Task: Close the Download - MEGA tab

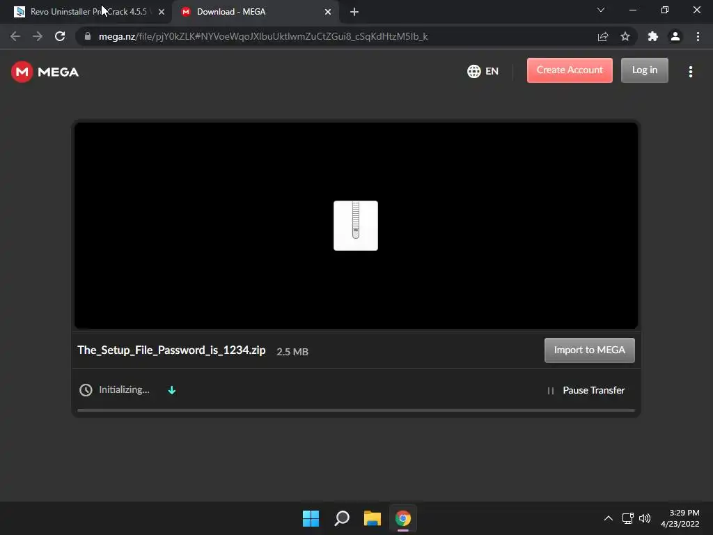Action: (328, 12)
